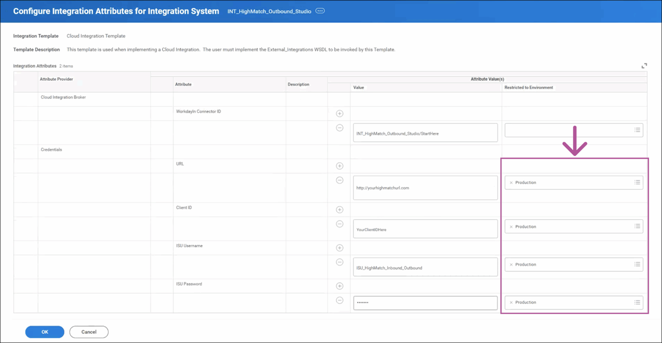The width and height of the screenshot is (662, 343).
Task: Expand Integration Attributes table to fullscreen
Action: tap(644, 66)
